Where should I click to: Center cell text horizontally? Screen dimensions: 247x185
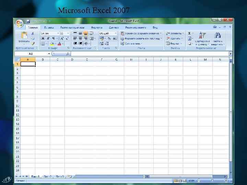[x=80, y=38]
